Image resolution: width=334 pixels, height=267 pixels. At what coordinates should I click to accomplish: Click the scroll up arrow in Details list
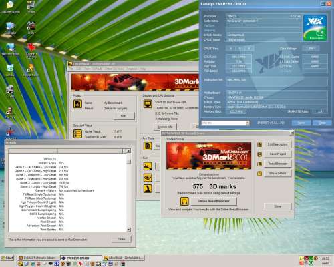[x=128, y=151]
